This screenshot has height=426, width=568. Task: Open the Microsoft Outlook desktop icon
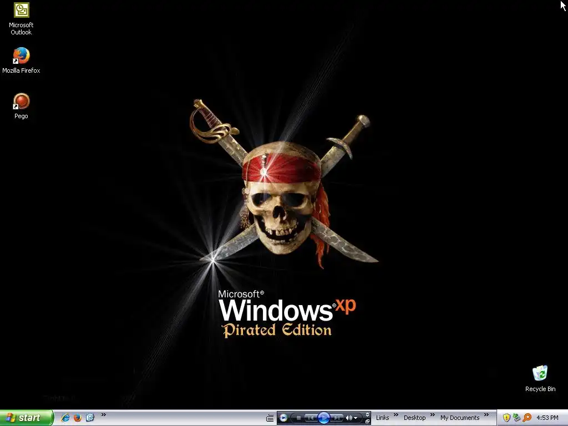(21, 19)
